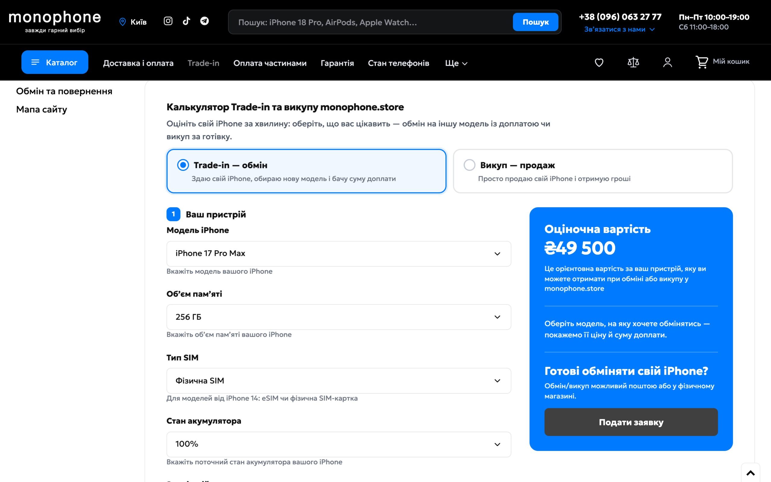Viewport: 771px width, 482px height.
Task: Open the user account icon
Action: (667, 62)
